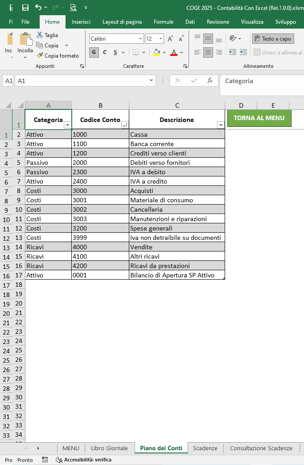Expand the Copia options arrow
Screen dimensions: 304x465
[66, 46]
